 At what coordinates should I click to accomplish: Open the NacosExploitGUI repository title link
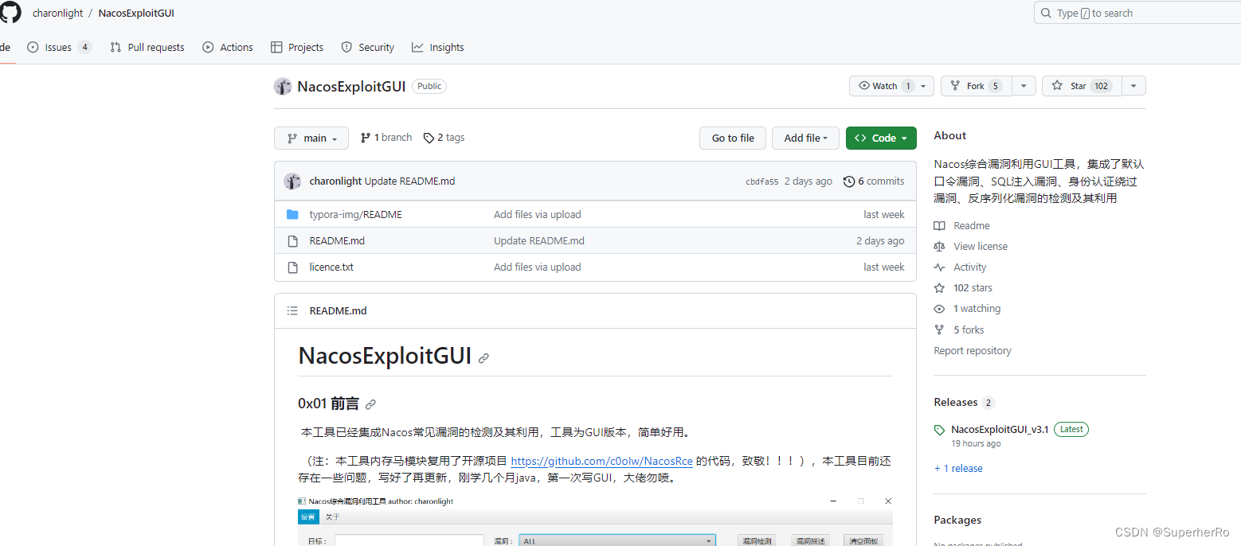(x=351, y=86)
